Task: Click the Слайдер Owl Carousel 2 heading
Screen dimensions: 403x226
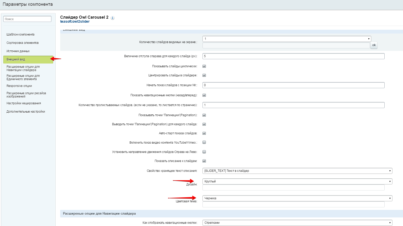Action: click(84, 17)
